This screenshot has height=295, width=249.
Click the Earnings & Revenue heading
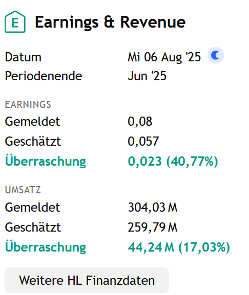(x=110, y=22)
